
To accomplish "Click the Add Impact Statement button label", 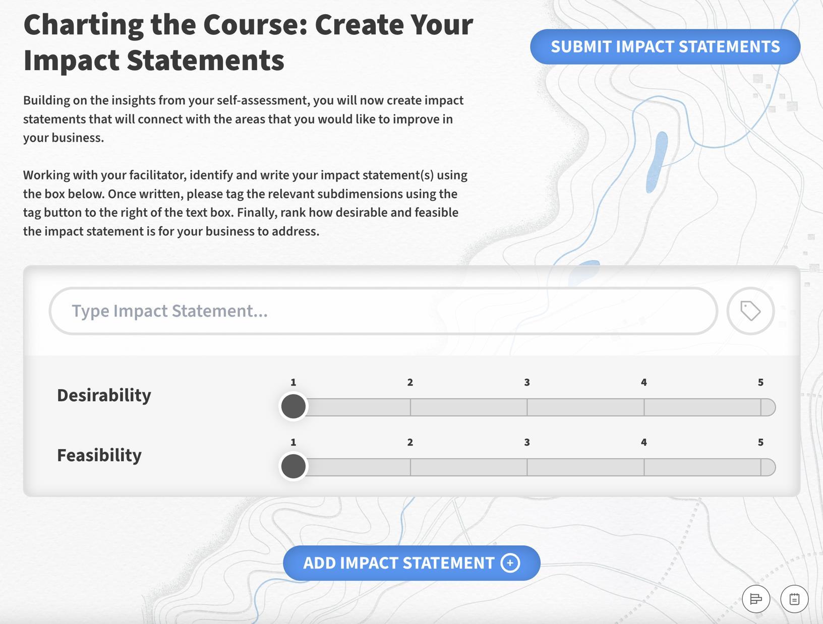I will point(398,563).
